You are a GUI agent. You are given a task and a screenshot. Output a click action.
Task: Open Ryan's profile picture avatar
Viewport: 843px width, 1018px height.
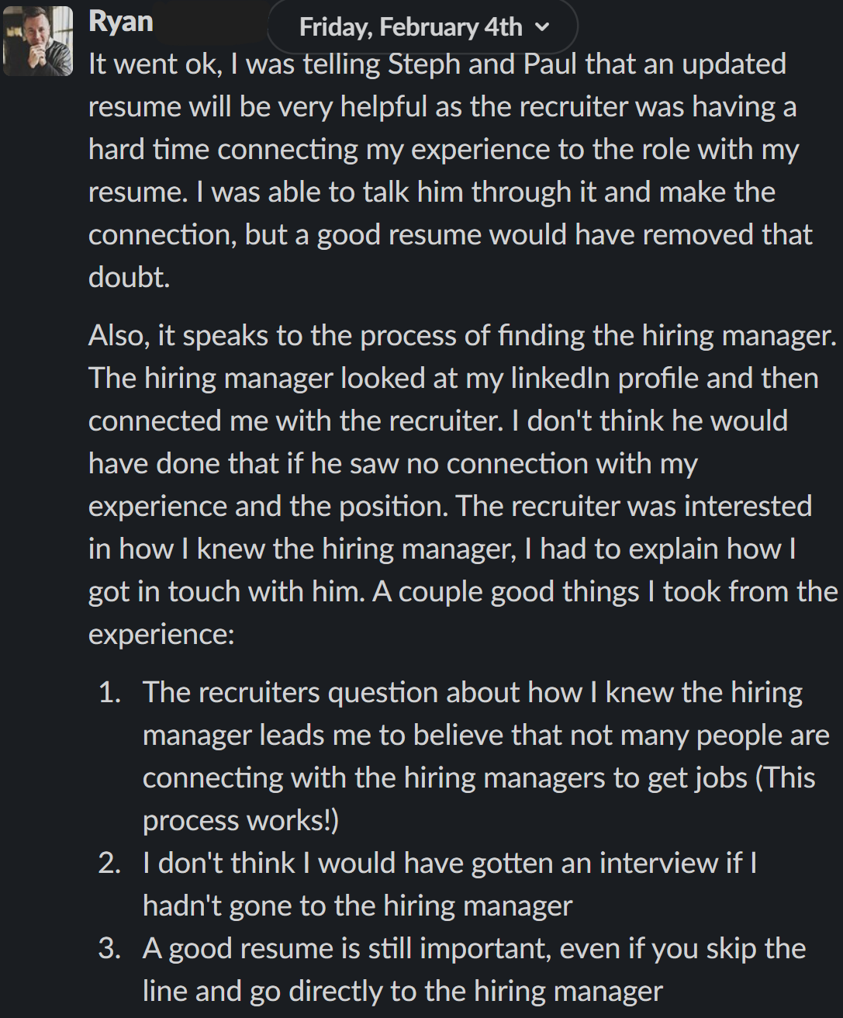pos(38,41)
